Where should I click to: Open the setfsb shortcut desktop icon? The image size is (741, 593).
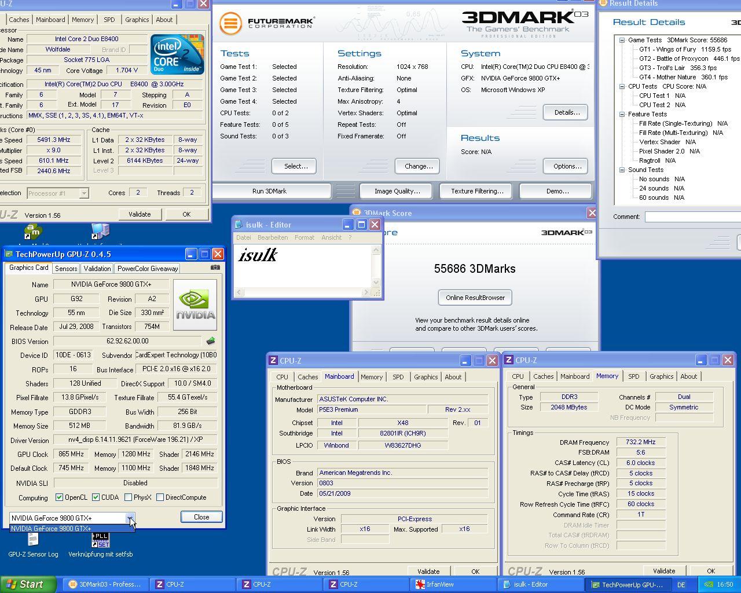(x=101, y=544)
